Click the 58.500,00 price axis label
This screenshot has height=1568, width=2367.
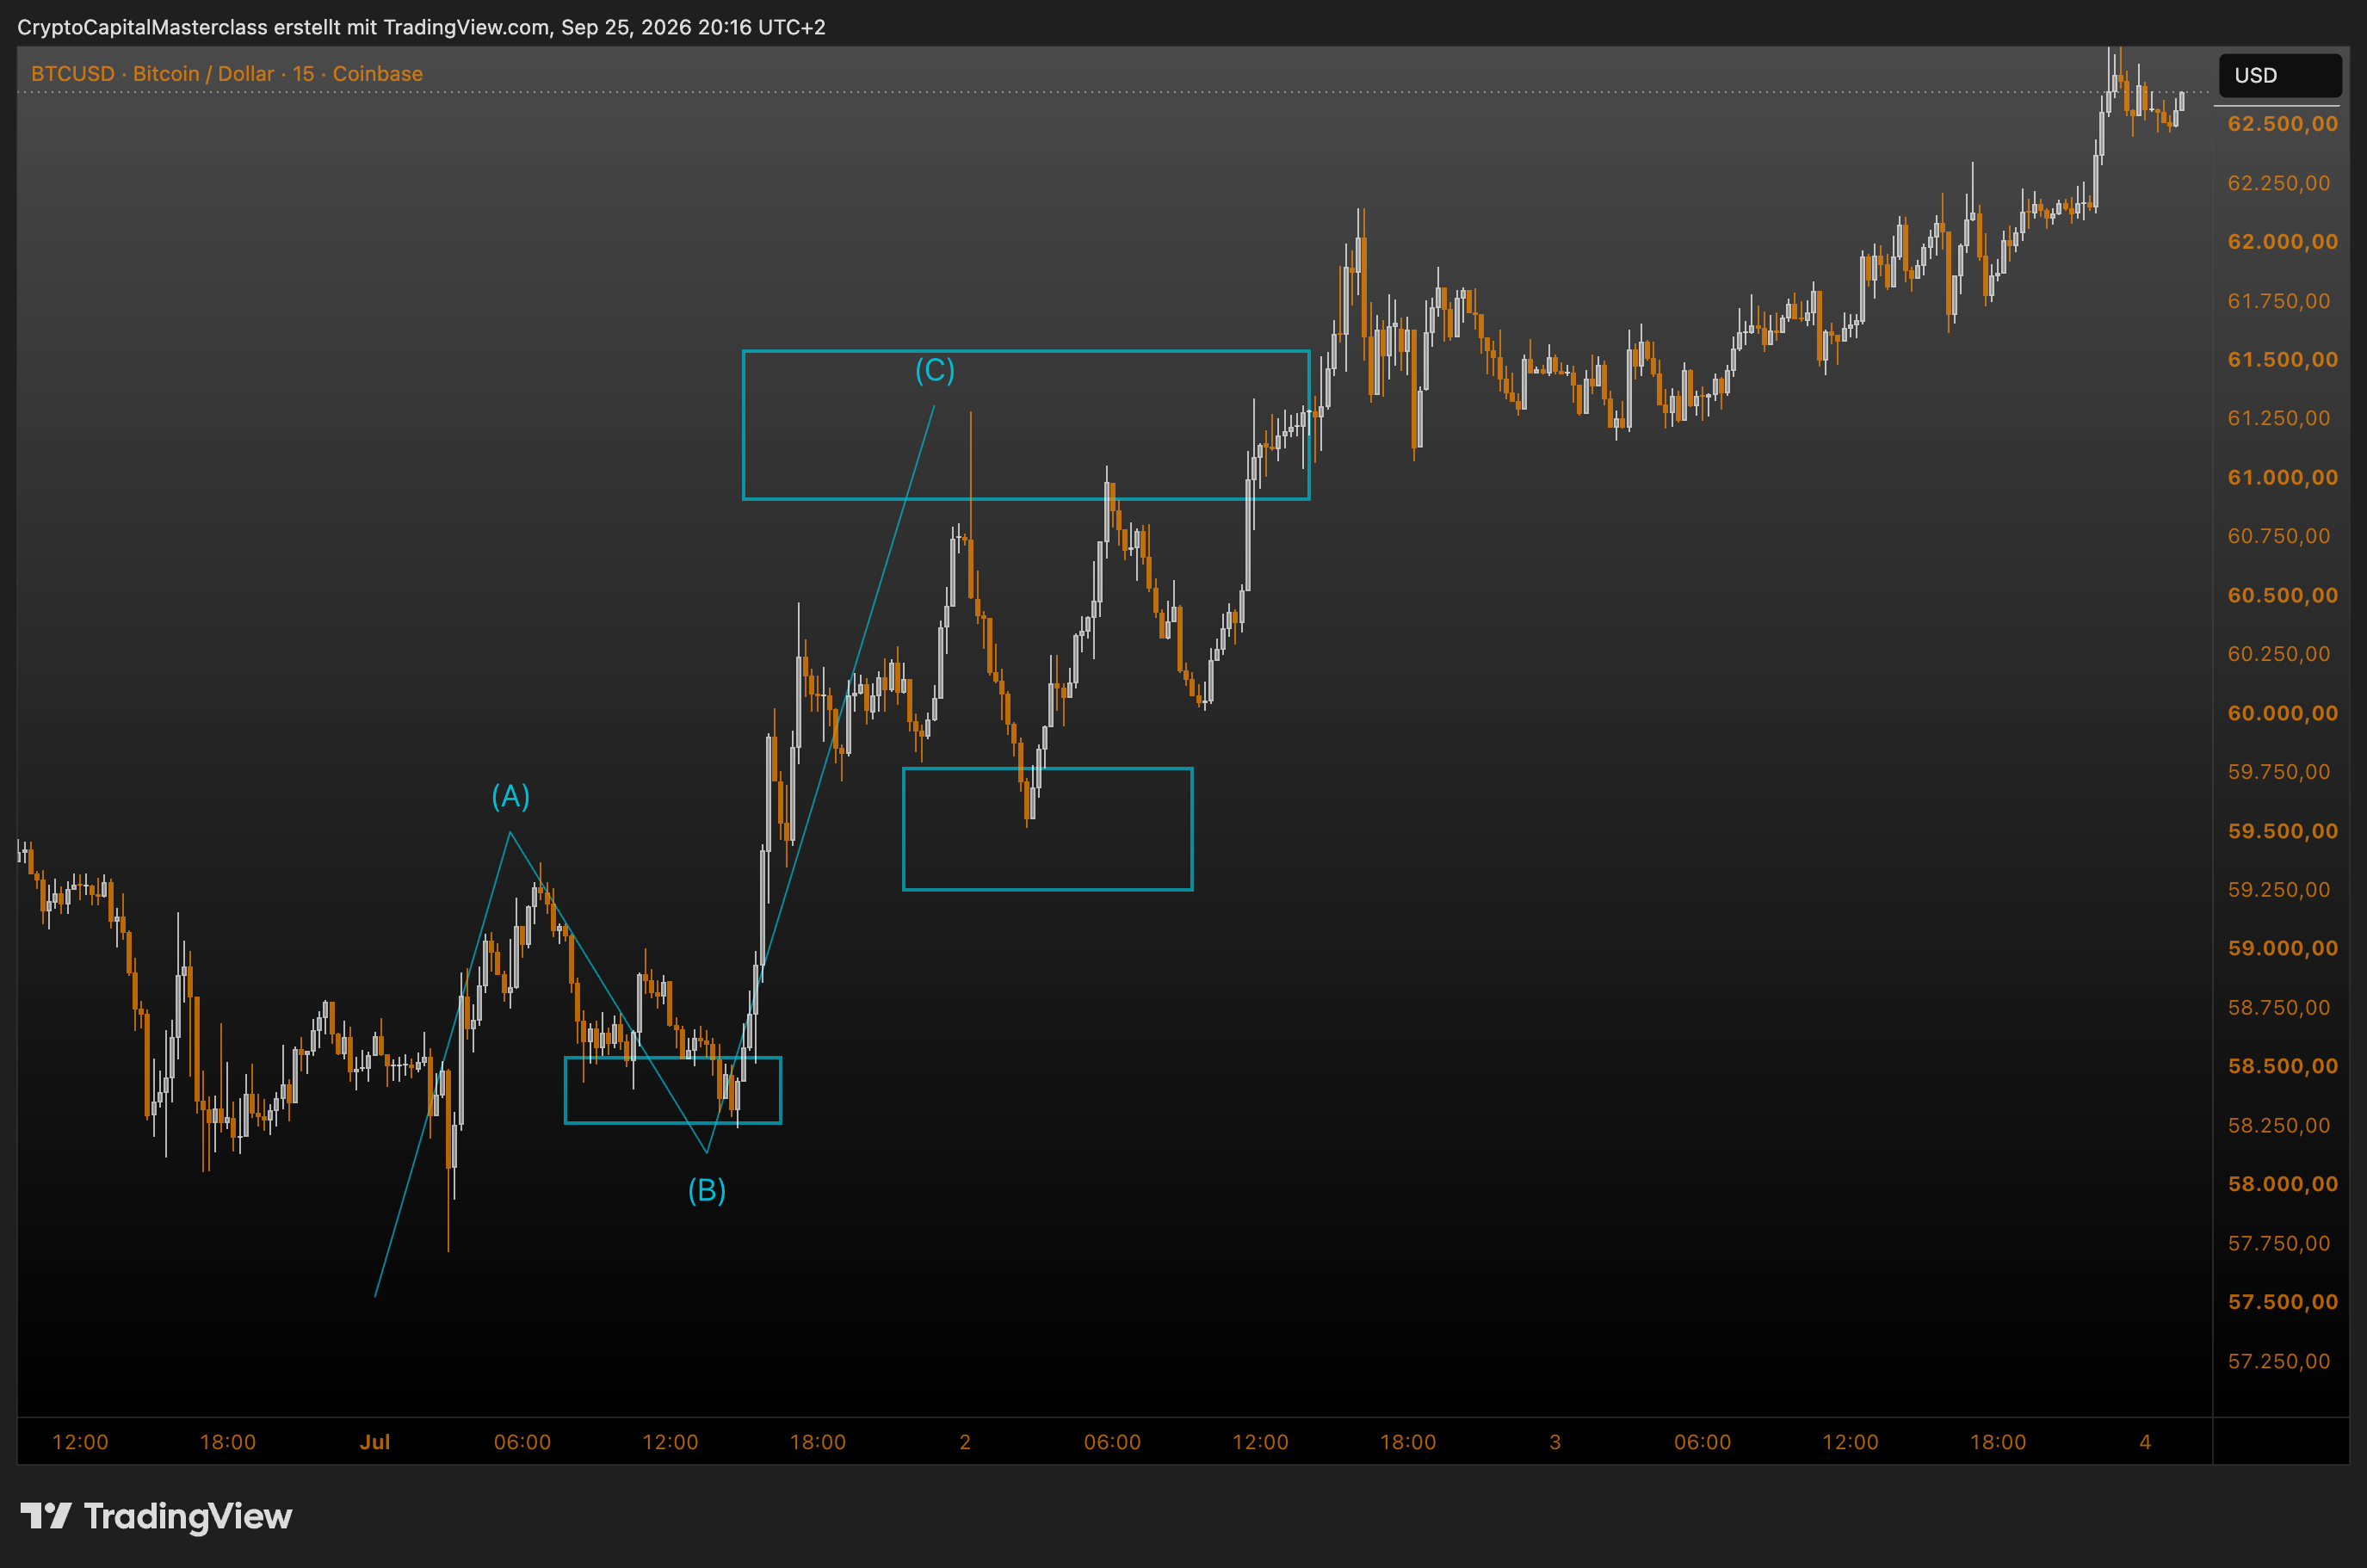coord(2283,1066)
